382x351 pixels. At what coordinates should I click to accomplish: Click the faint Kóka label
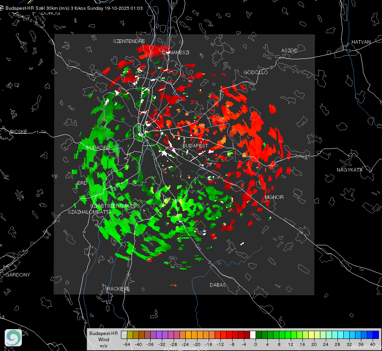316,137
